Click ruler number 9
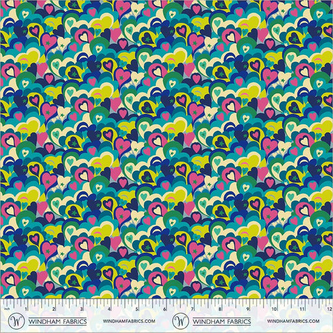 [x=247, y=309]
